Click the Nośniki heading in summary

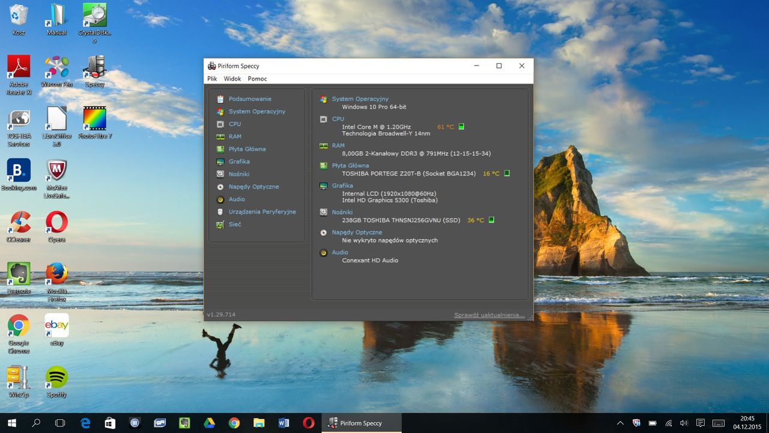(342, 212)
